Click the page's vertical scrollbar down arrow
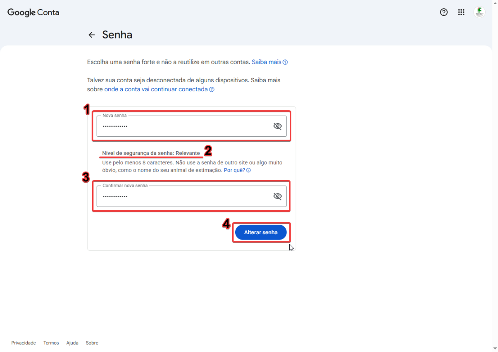Viewport: 498px width, 352px height. coord(495,349)
